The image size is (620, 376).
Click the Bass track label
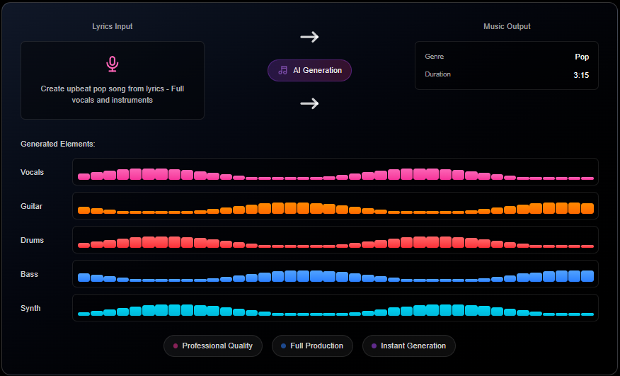pos(29,274)
